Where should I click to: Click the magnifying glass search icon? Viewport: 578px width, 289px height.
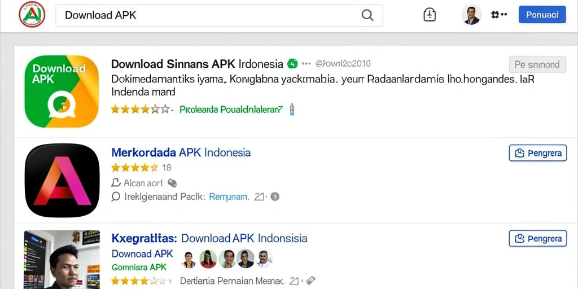[x=367, y=15]
